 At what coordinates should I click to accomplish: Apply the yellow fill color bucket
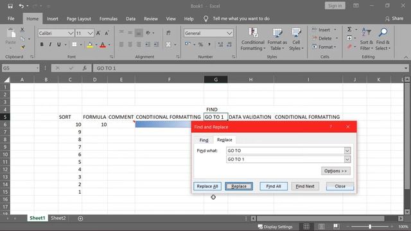tap(90, 45)
